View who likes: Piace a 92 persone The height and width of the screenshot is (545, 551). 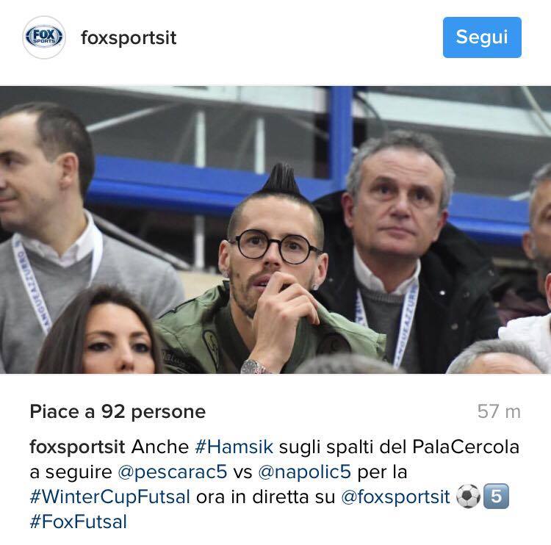(x=118, y=411)
